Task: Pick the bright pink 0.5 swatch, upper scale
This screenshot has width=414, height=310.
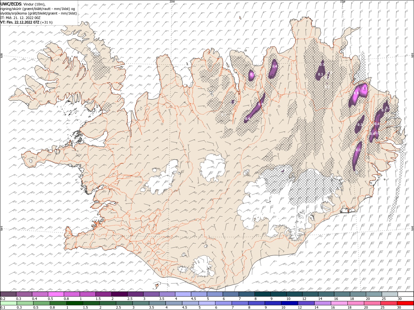Action: (x=56, y=294)
